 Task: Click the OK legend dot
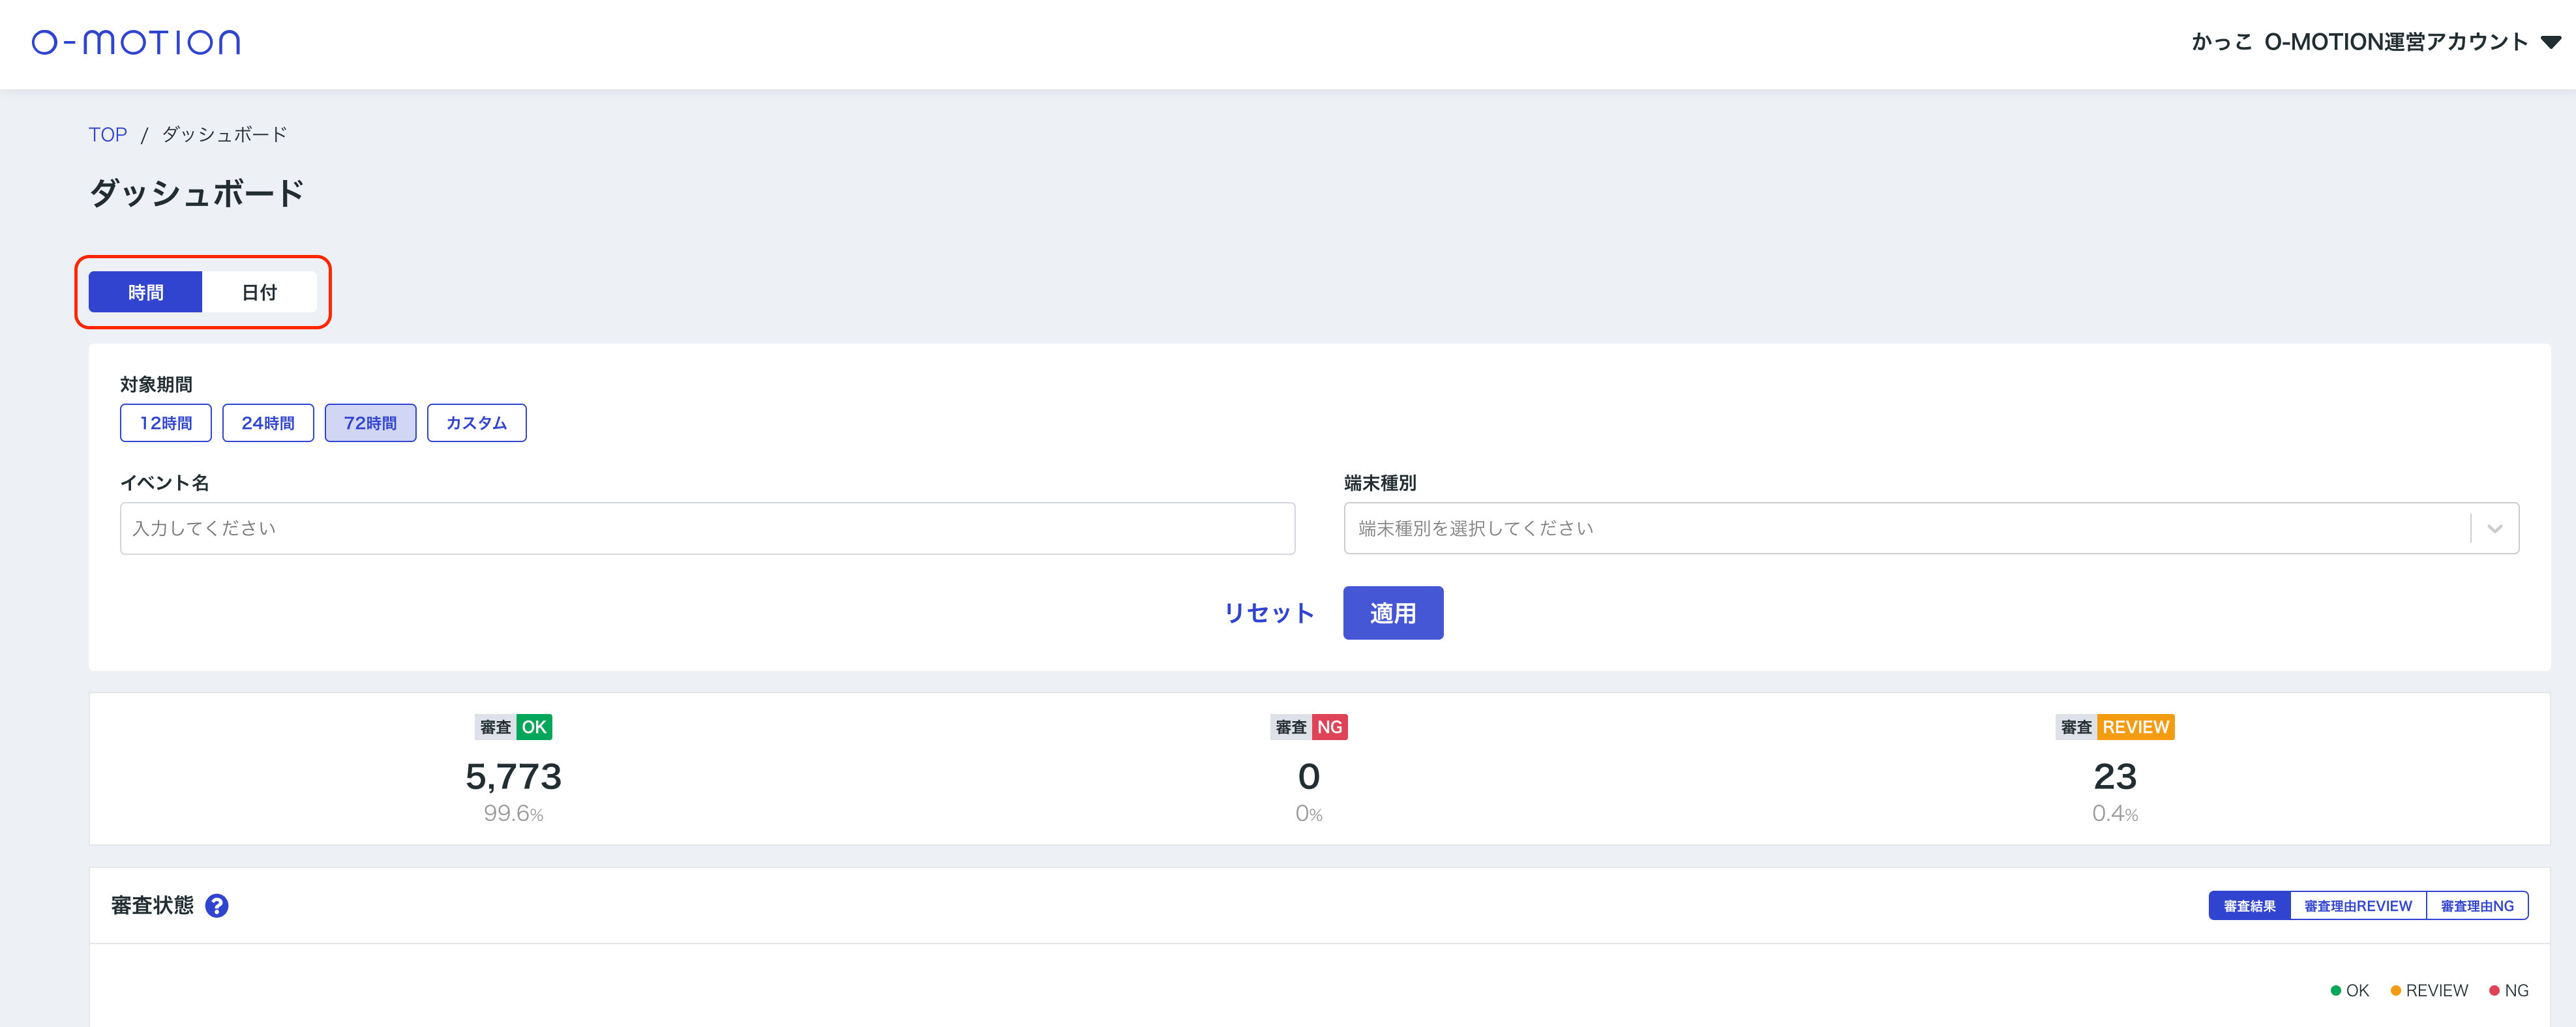[2335, 991]
